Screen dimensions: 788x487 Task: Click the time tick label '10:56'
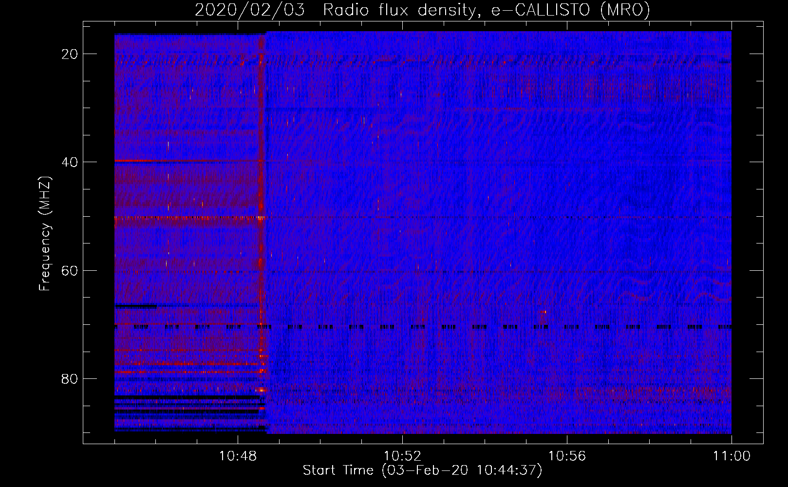(x=567, y=456)
